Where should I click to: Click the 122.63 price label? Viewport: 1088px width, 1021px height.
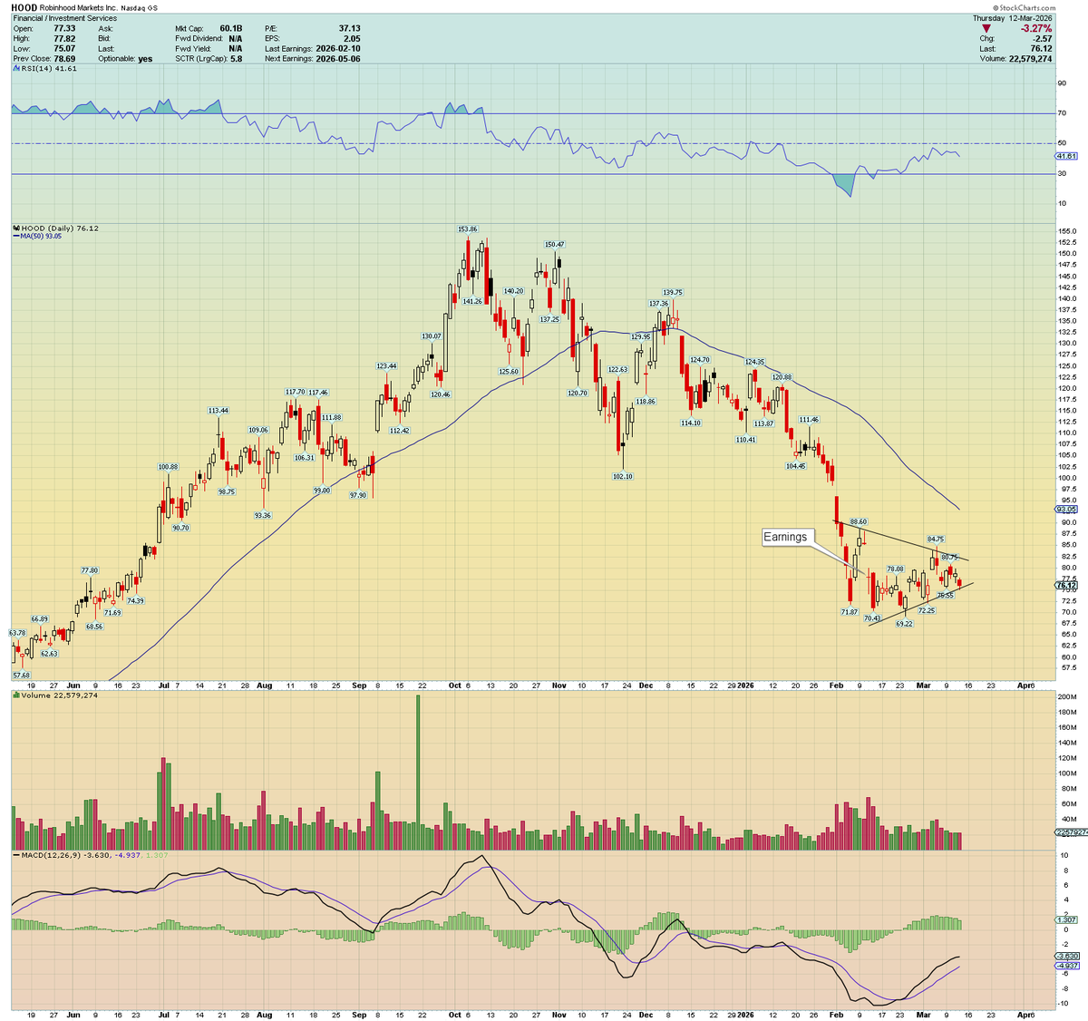[618, 369]
